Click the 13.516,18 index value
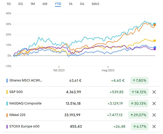This screenshot has height=134, width=163. (x=73, y=103)
